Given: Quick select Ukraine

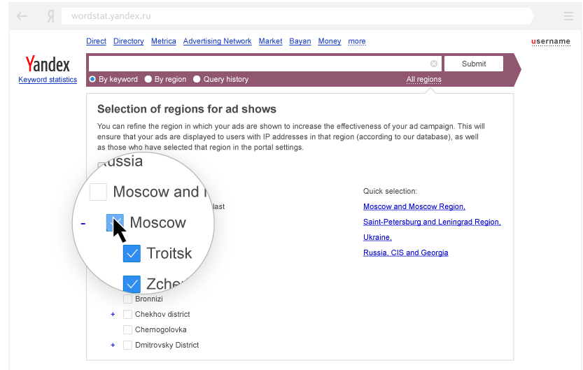Looking at the screenshot, I should (x=377, y=237).
